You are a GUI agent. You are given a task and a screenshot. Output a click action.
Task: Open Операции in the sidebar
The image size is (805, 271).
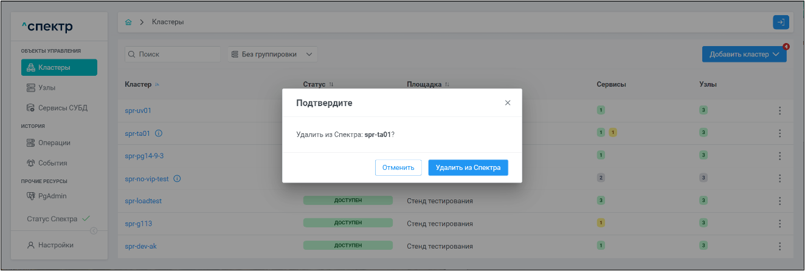(x=54, y=143)
